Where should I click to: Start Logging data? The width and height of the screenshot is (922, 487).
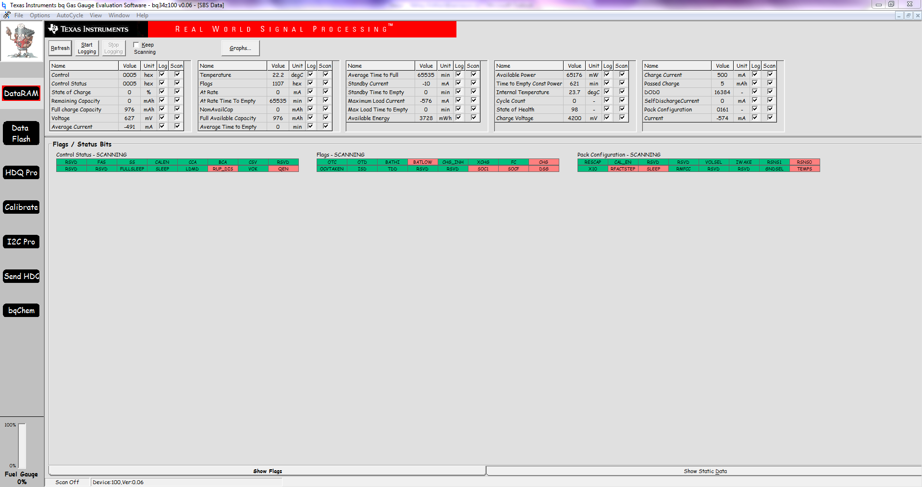(x=87, y=48)
